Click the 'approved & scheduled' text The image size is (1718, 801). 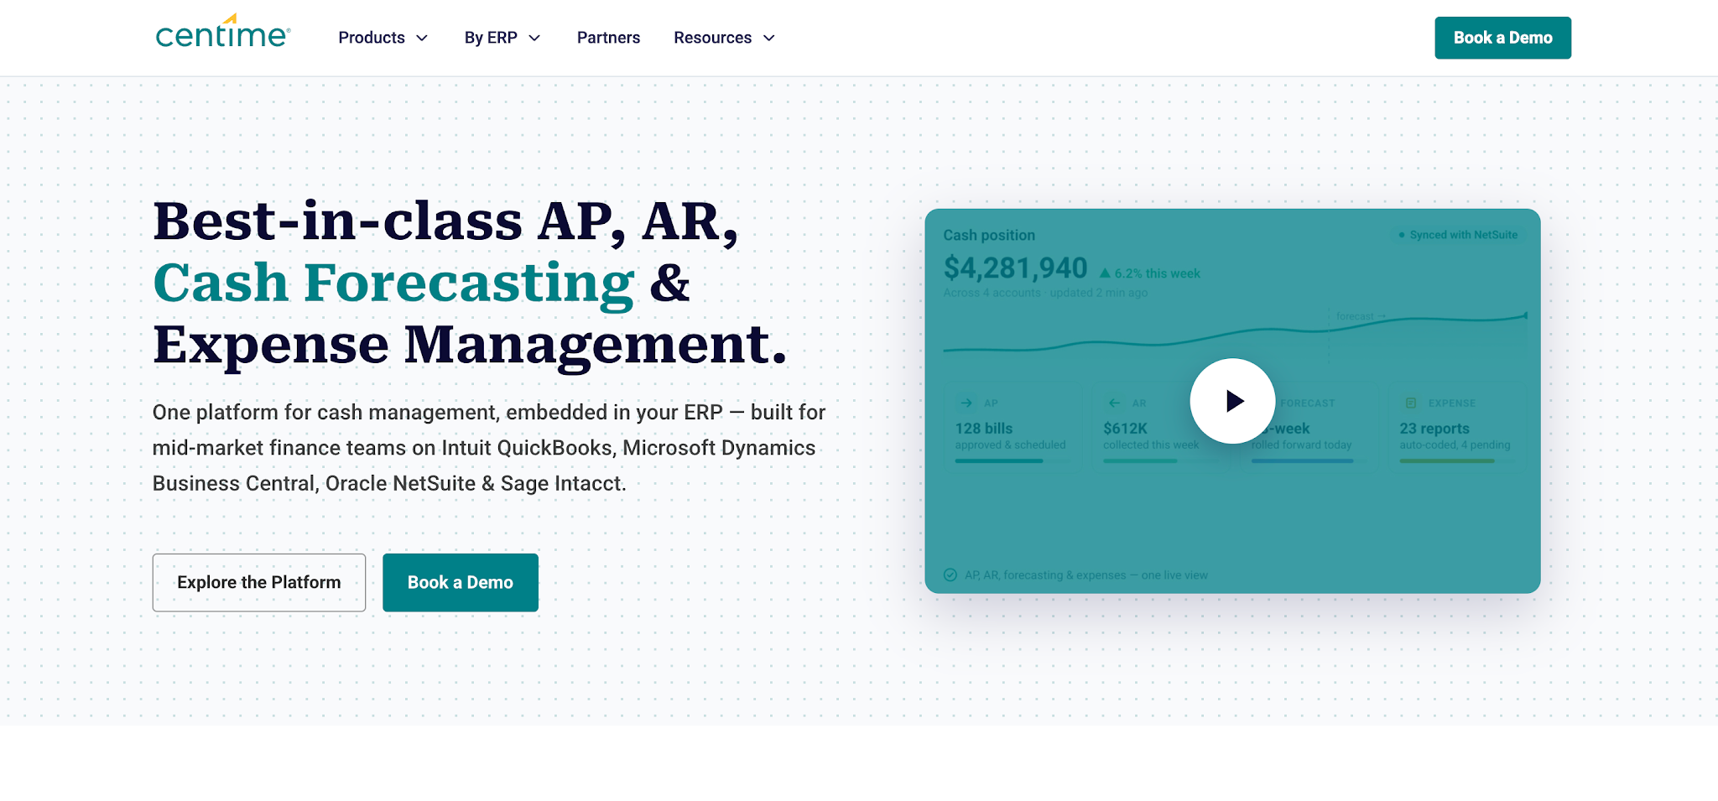click(1010, 445)
